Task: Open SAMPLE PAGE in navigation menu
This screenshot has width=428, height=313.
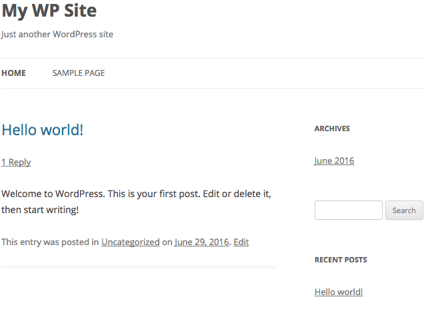Action: click(79, 73)
